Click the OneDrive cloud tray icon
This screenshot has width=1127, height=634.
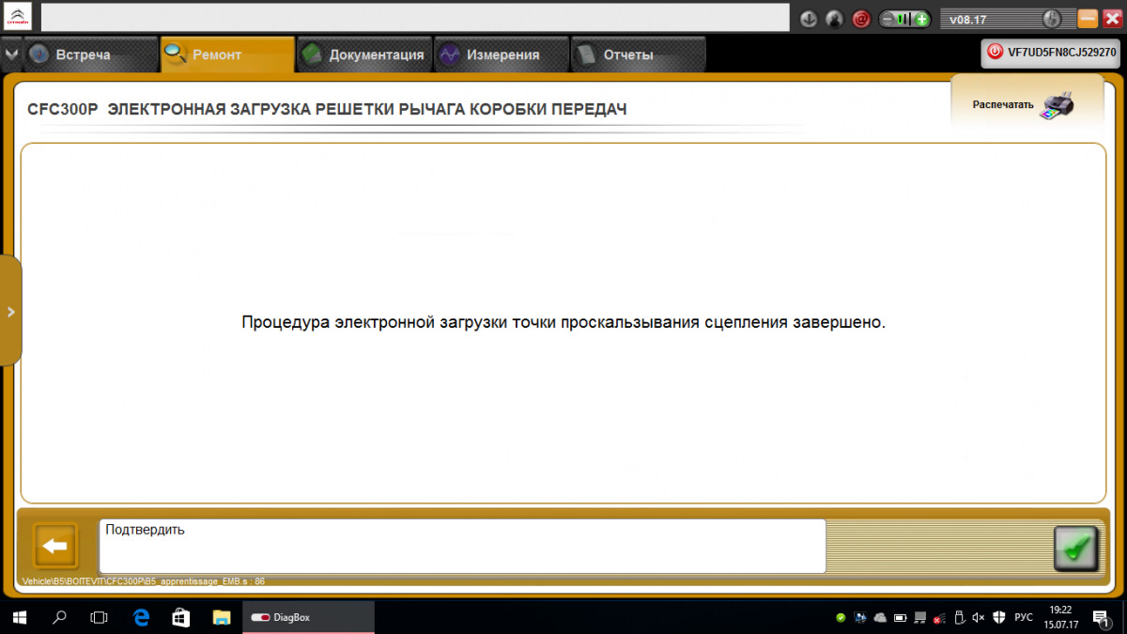click(x=880, y=617)
